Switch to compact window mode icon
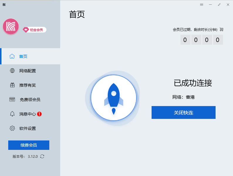Viewport: 233px width, 176px height. (x=219, y=5)
